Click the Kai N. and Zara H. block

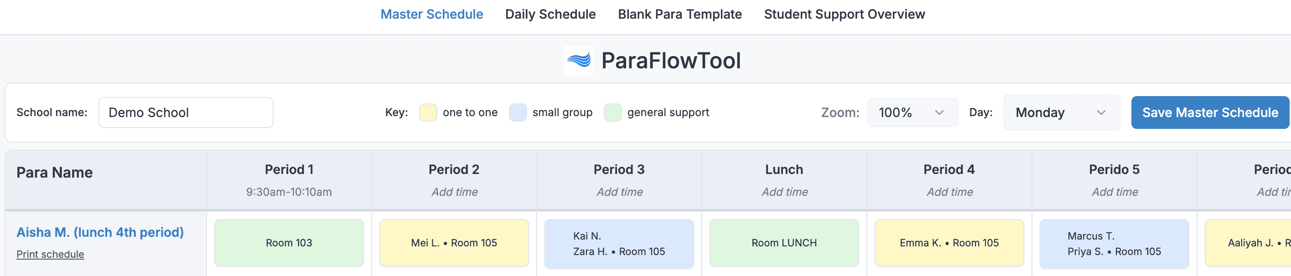[618, 244]
